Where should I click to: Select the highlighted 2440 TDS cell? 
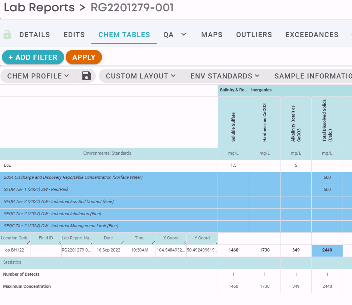coord(327,250)
